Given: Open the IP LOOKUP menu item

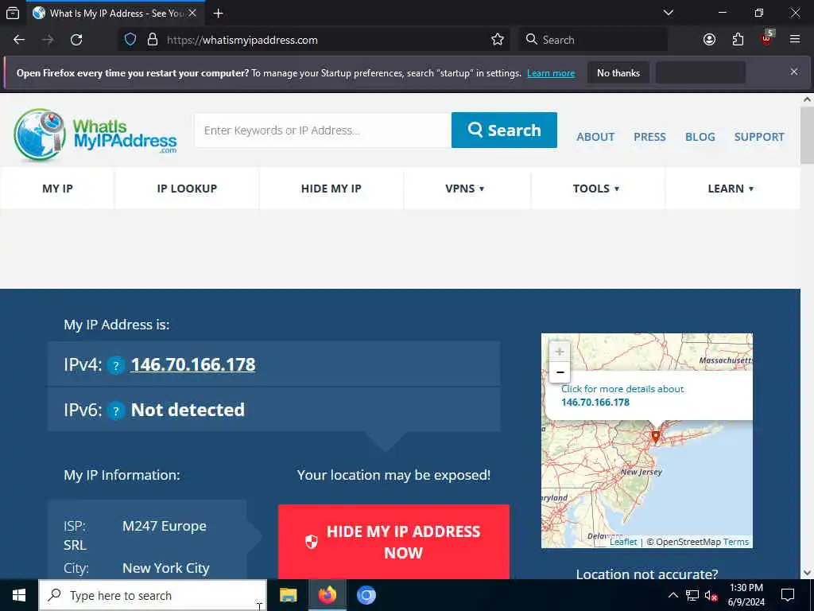Looking at the screenshot, I should pyautogui.click(x=187, y=189).
